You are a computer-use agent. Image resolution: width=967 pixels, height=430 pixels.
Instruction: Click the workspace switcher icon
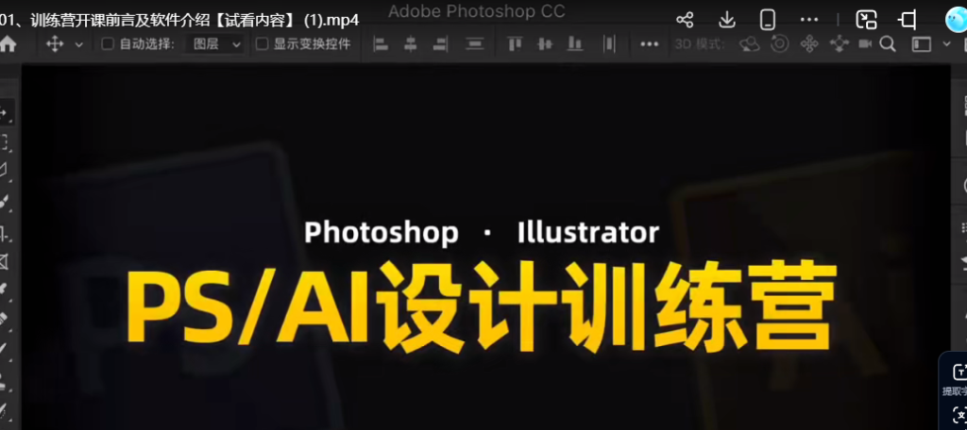922,44
